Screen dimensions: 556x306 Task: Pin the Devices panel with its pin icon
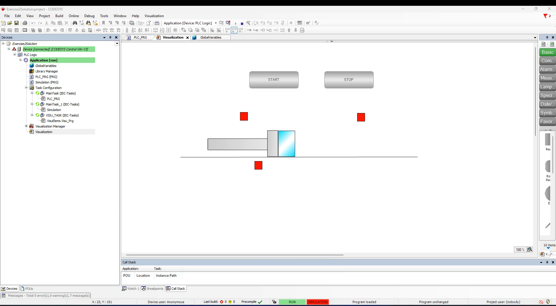110,37
